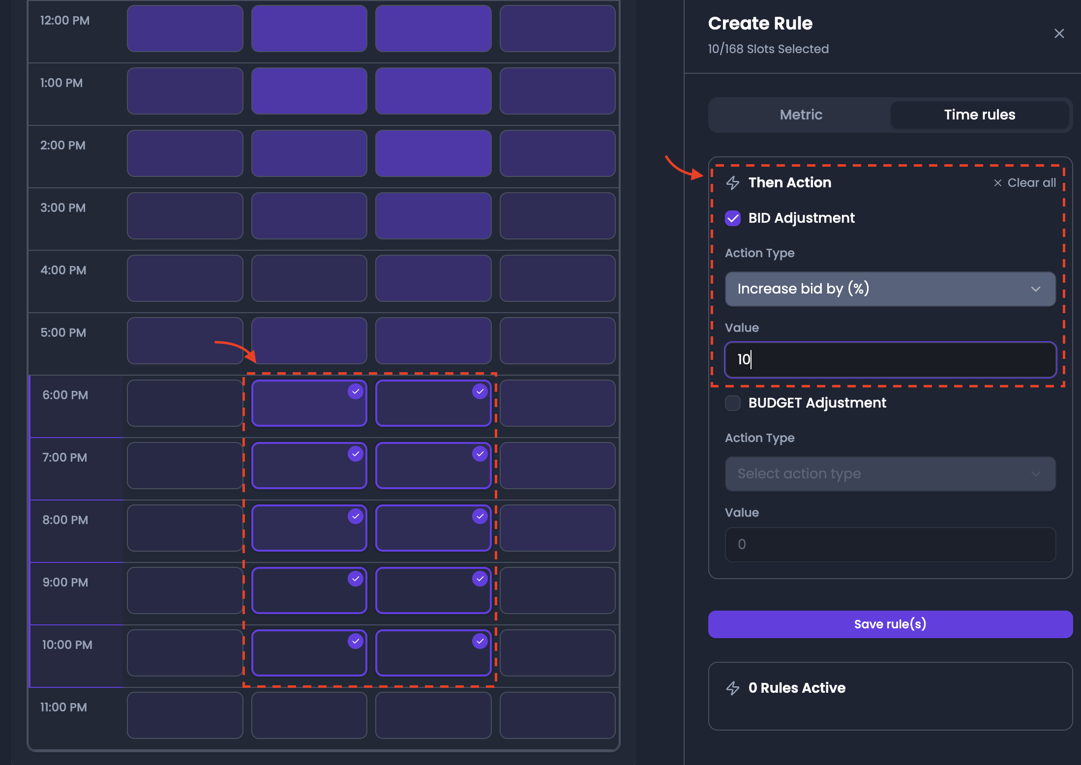1081x765 pixels.
Task: Deselect the first checked 7:00 PM slot
Action: [x=309, y=466]
